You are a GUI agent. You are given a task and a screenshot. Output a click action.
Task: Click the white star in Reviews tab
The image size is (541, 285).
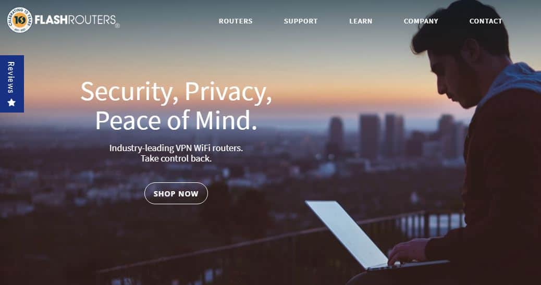(x=11, y=102)
